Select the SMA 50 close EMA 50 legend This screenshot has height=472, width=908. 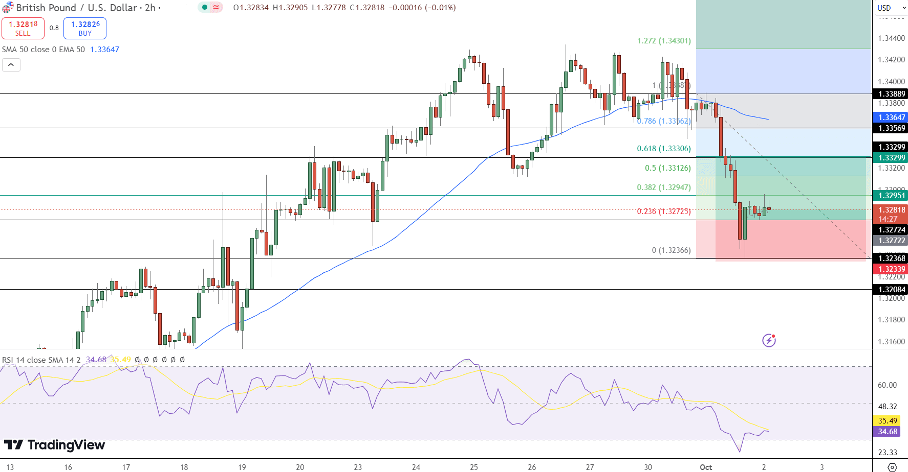(44, 50)
